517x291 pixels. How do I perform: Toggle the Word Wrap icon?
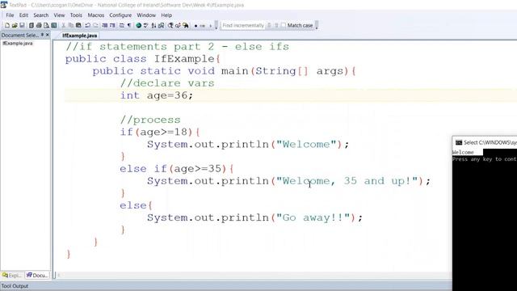(122, 25)
